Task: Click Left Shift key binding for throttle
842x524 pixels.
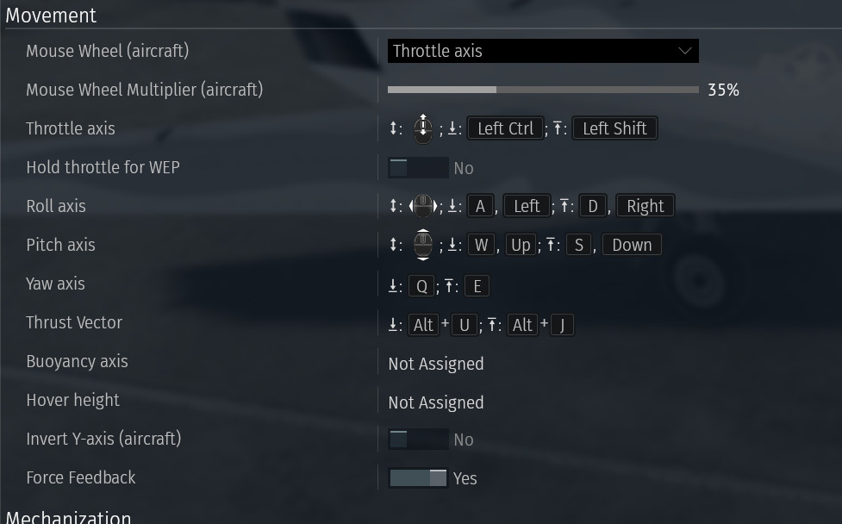Action: [614, 129]
